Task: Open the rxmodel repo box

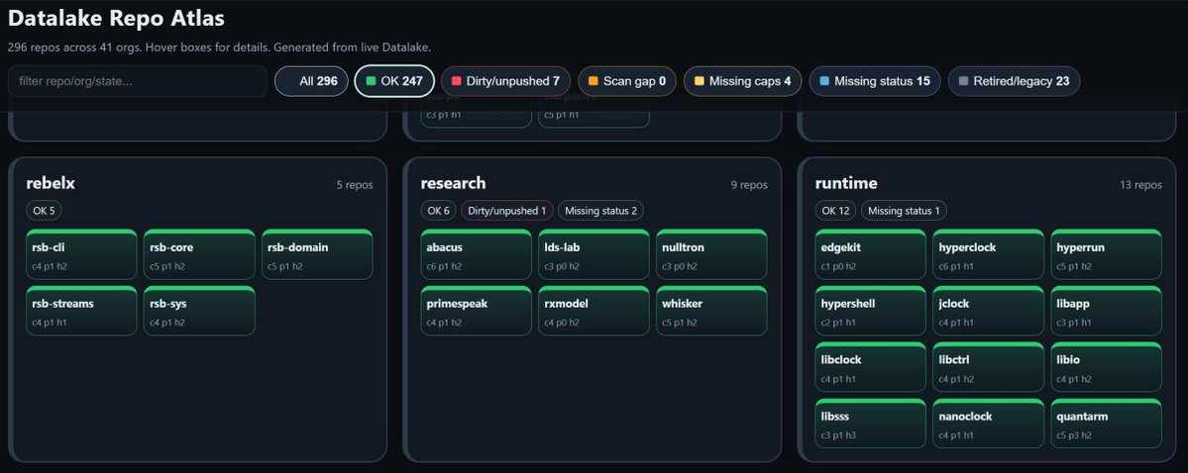Action: (x=594, y=311)
